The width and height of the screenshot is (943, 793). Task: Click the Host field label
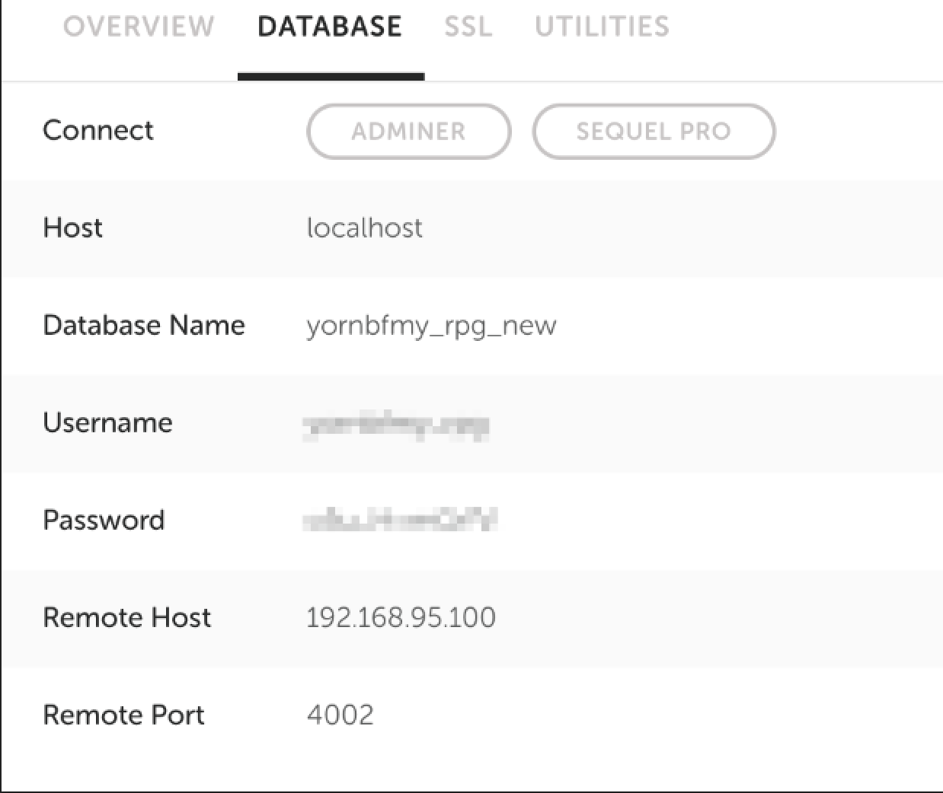tap(72, 228)
